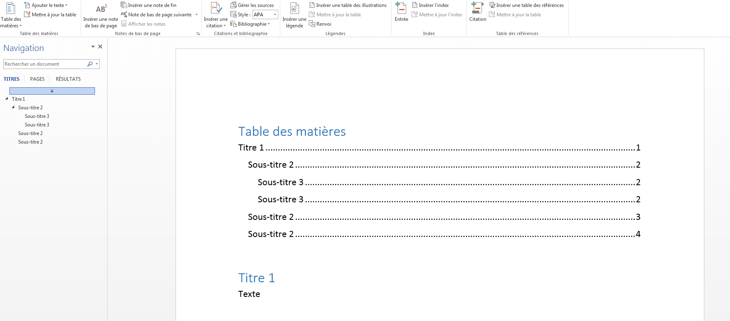Click Insérer une légende icon
Screen dimensions: 730x321
pyautogui.click(x=295, y=8)
